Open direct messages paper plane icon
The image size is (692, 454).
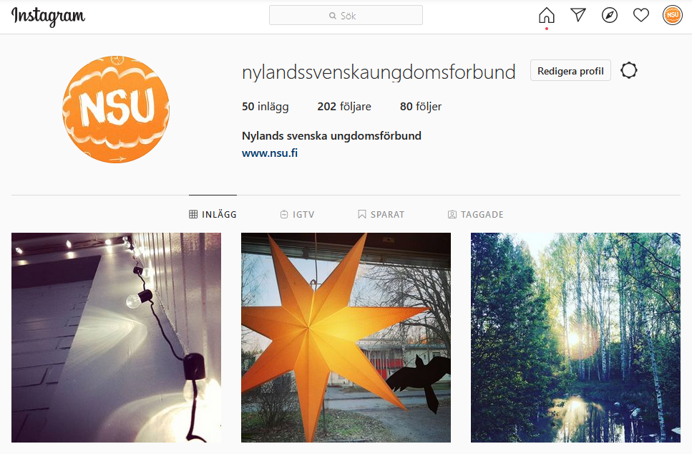coord(578,15)
